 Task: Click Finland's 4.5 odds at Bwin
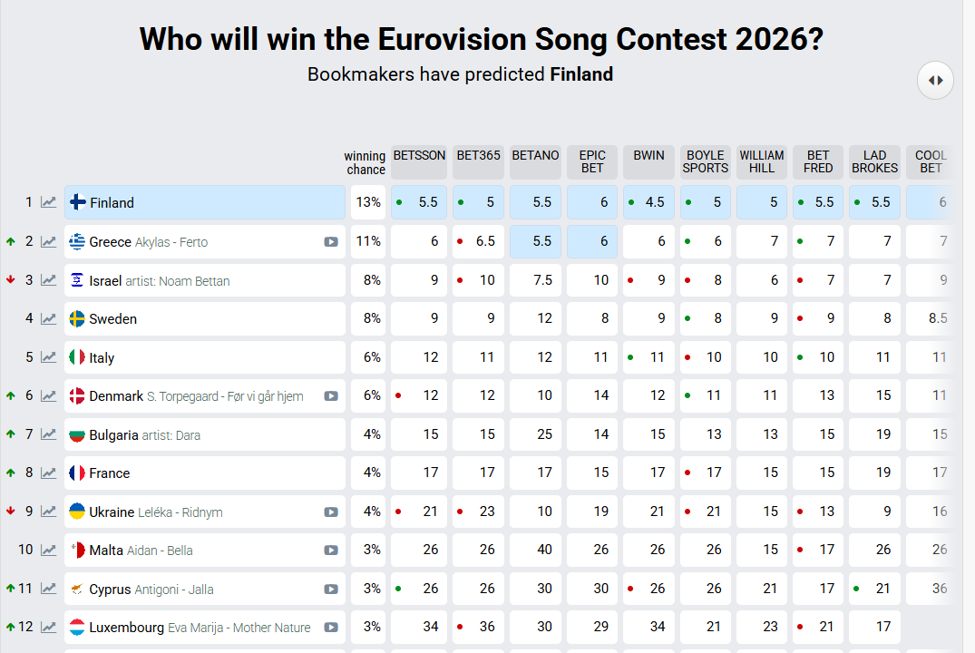pyautogui.click(x=648, y=202)
